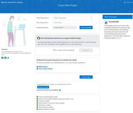The width and height of the screenshot is (133, 113).
Task: Click the 'here' email feedback link
Action: 21,52
